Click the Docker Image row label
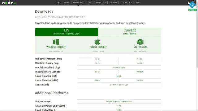 click(x=43, y=101)
